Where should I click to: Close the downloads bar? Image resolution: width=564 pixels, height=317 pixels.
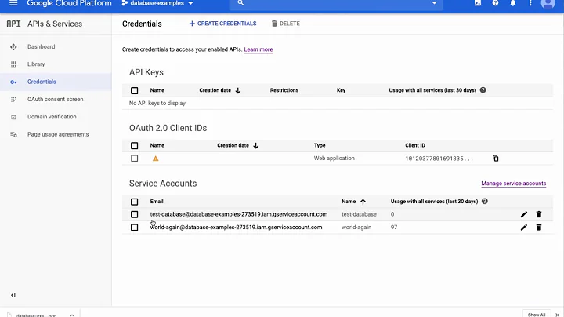point(557,315)
